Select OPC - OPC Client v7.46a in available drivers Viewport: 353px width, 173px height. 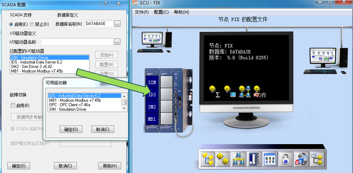(85, 105)
